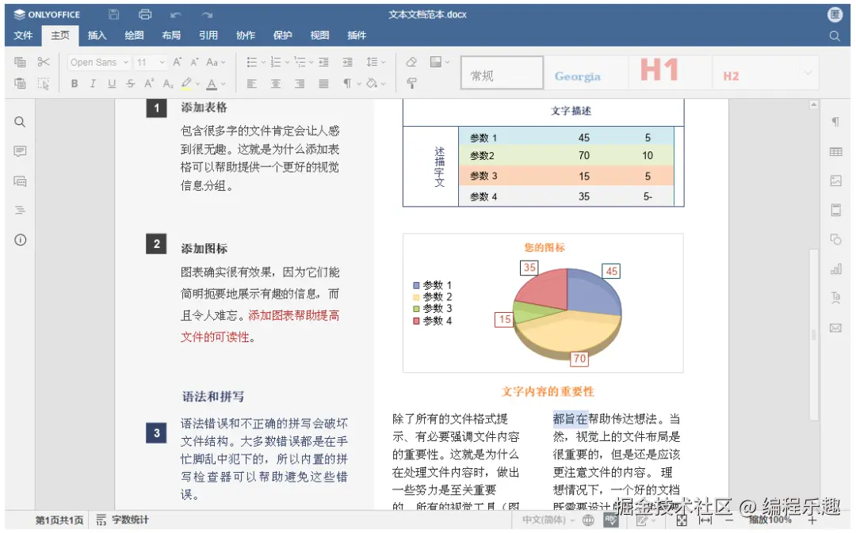
Task: Toggle Italic formatting
Action: click(93, 83)
